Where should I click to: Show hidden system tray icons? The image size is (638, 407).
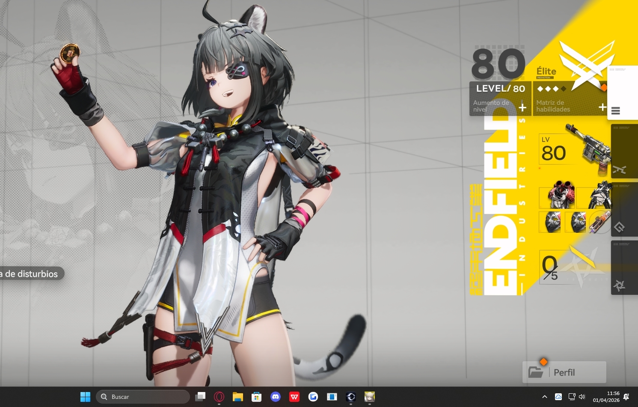point(545,397)
